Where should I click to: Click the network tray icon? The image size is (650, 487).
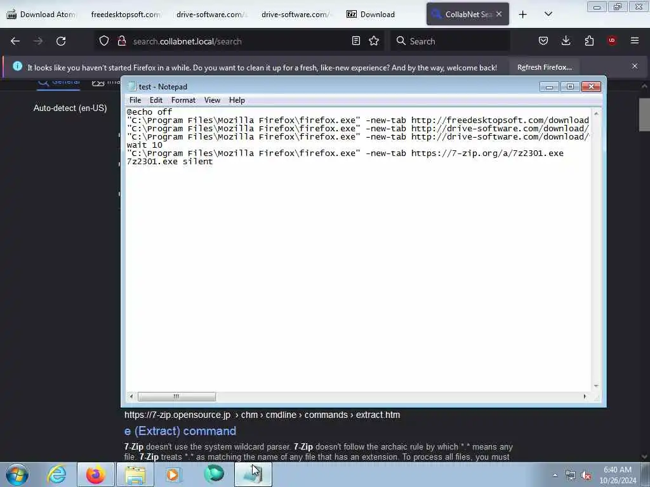tap(571, 476)
